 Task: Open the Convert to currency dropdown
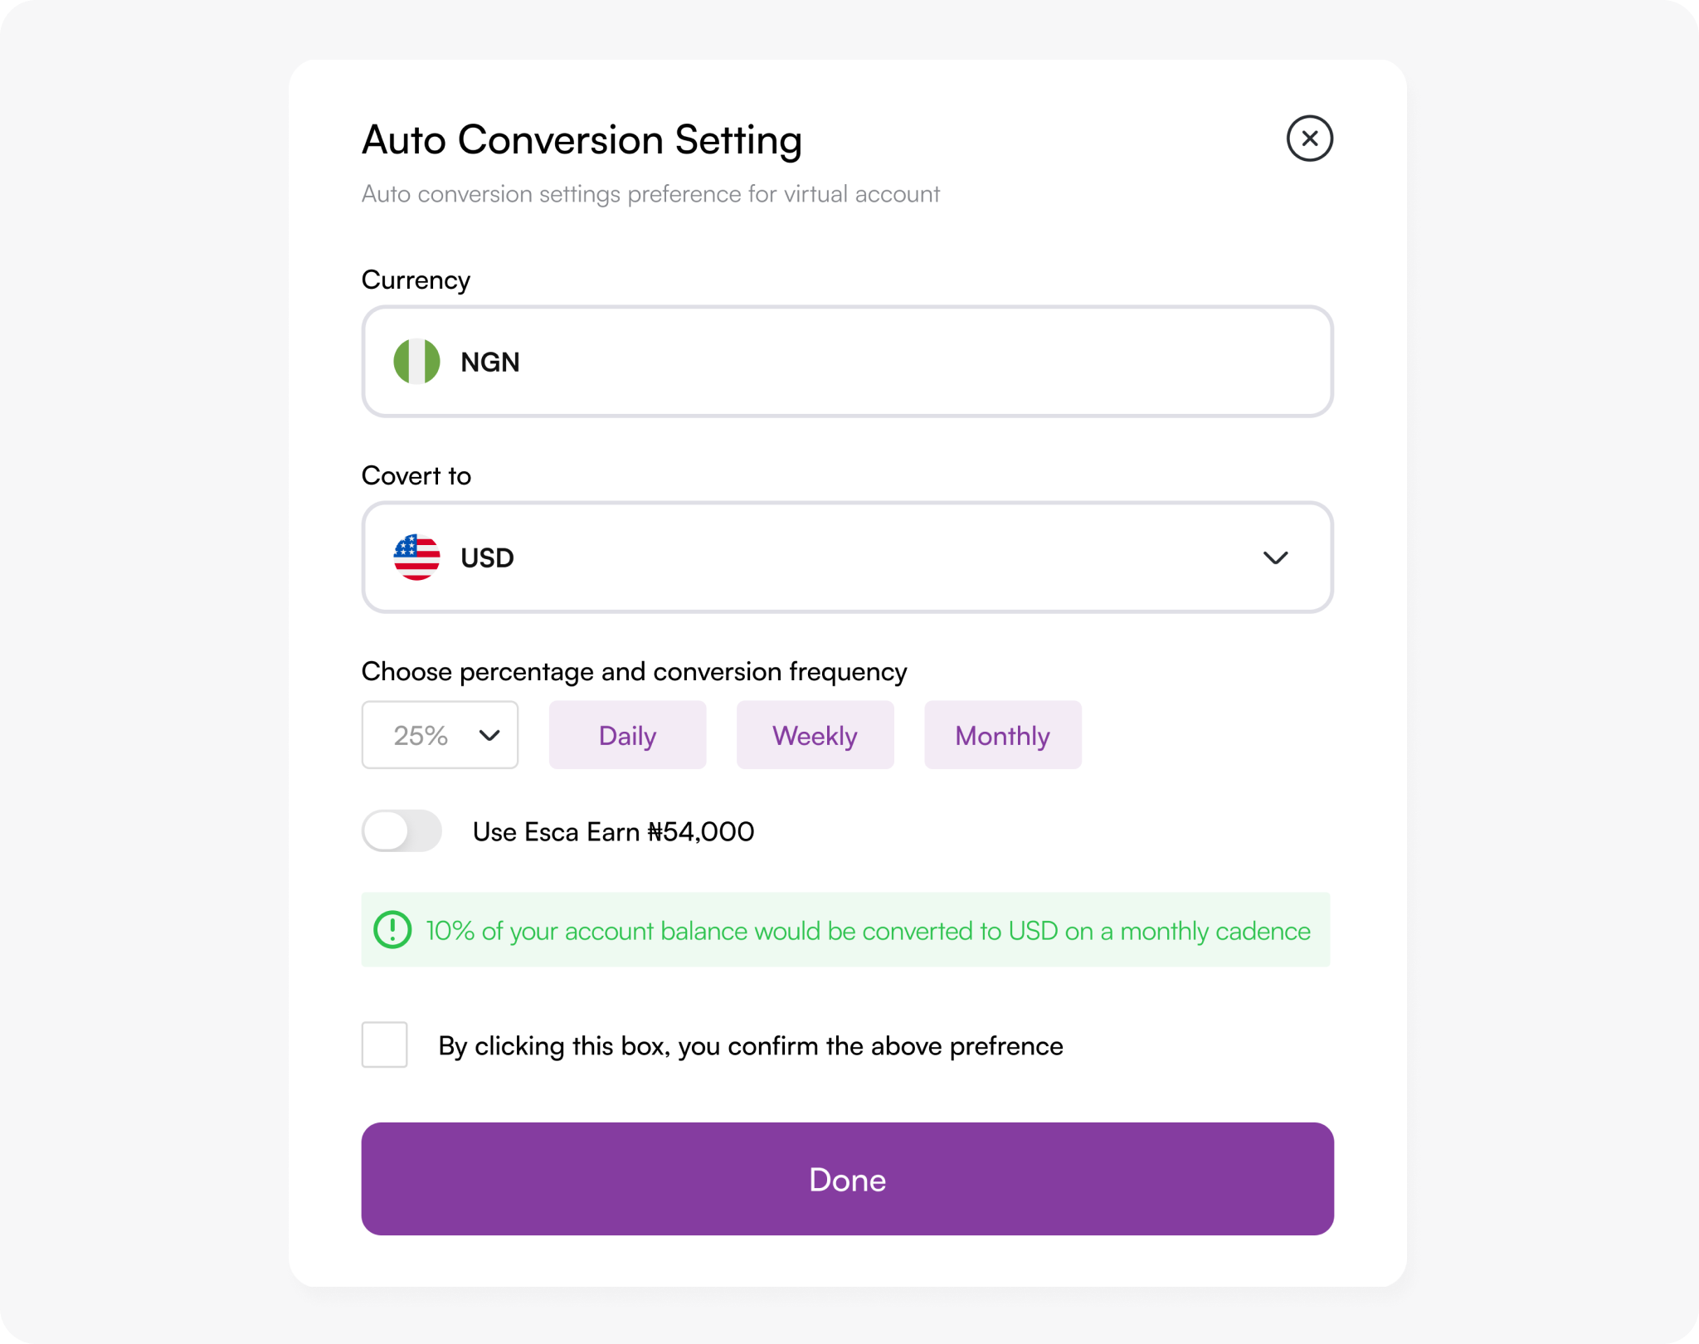coord(846,558)
